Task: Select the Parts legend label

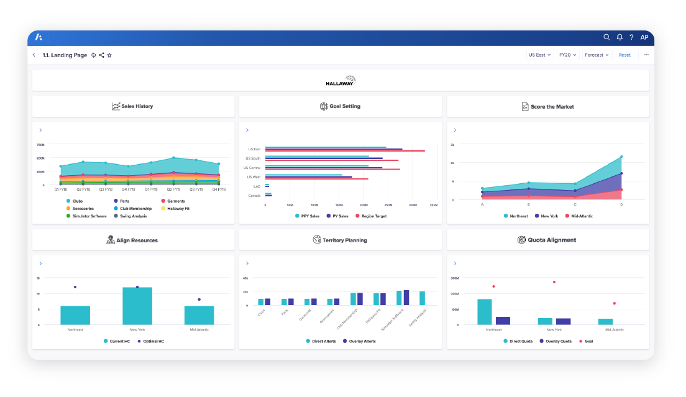Action: coord(125,201)
